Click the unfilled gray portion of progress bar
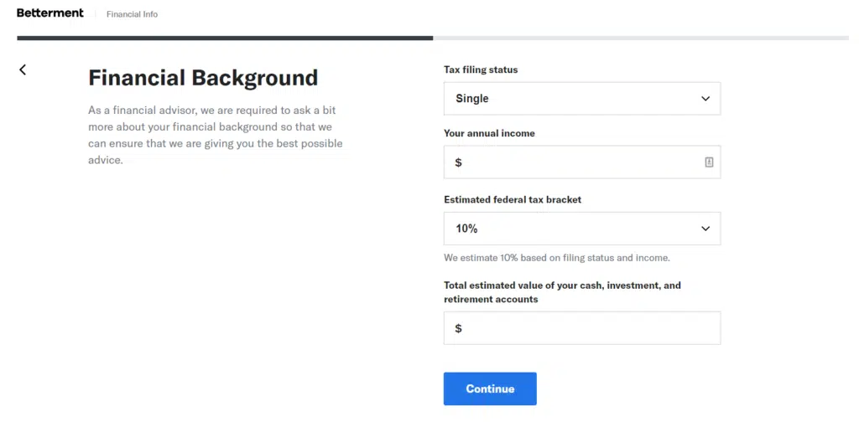Image resolution: width=859 pixels, height=422 pixels. pyautogui.click(x=640, y=38)
